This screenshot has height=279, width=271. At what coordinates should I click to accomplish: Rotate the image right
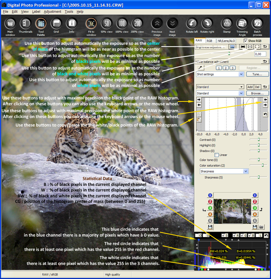click(x=207, y=26)
